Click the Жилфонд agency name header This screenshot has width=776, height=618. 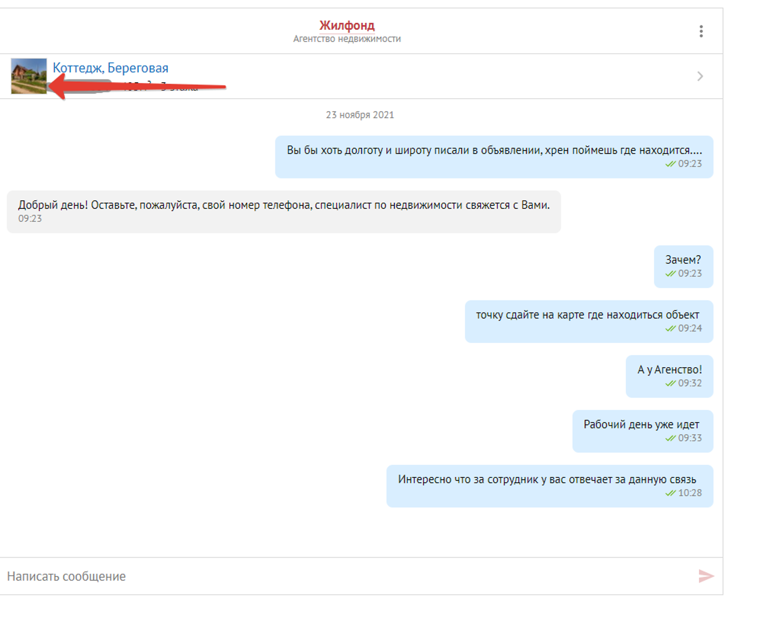[347, 25]
